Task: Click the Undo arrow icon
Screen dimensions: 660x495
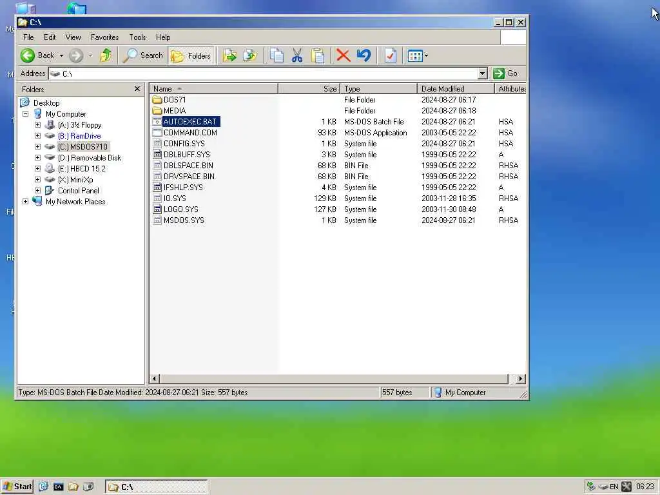Action: (364, 55)
